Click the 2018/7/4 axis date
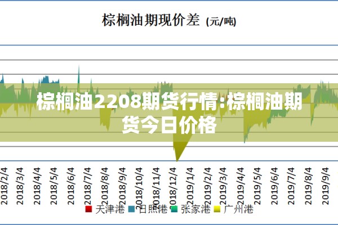The width and height of the screenshot is (338, 225). [87, 186]
